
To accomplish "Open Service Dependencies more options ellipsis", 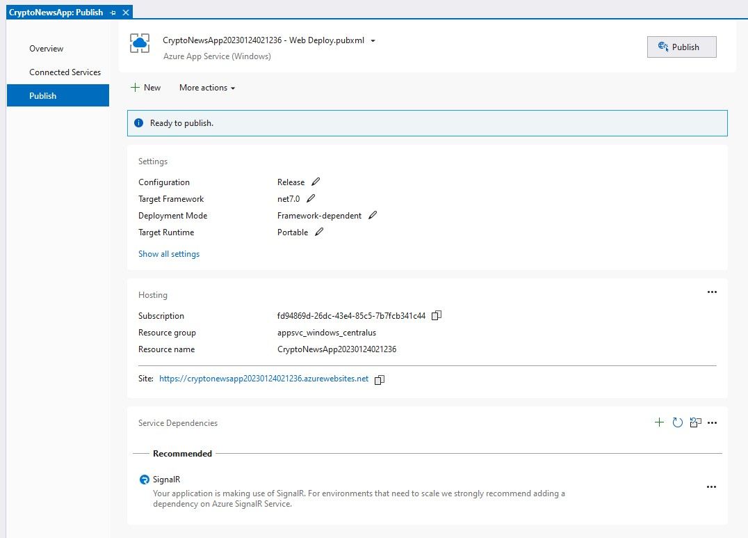I will point(711,422).
